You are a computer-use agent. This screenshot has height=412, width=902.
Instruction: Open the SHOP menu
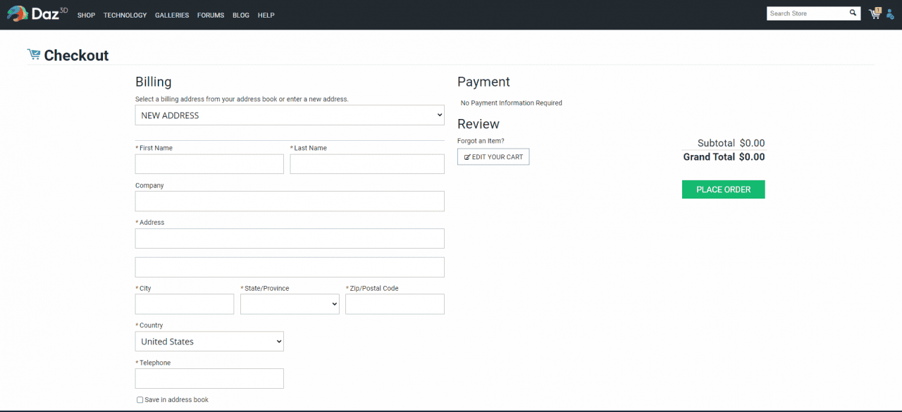click(86, 15)
